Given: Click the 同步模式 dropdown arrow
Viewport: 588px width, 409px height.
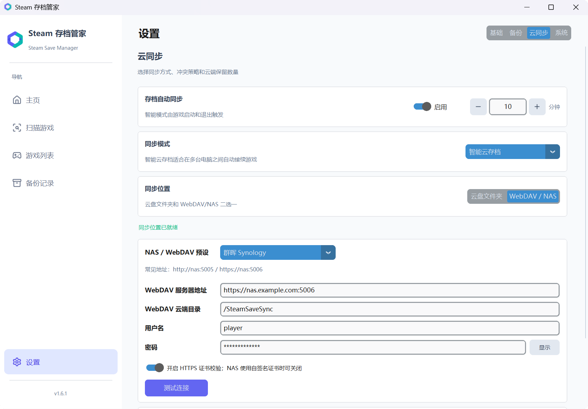Looking at the screenshot, I should pyautogui.click(x=552, y=152).
